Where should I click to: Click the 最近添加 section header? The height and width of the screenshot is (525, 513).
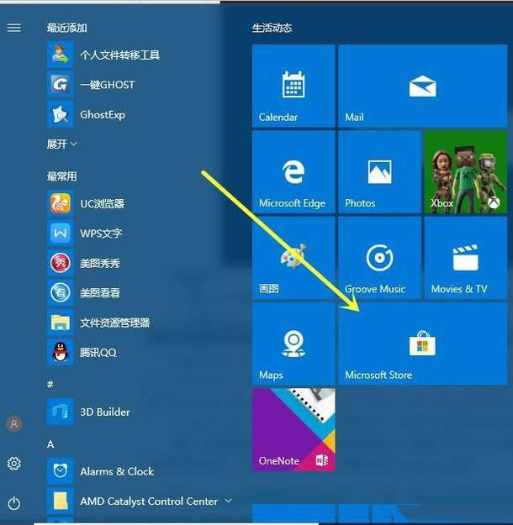[66, 28]
